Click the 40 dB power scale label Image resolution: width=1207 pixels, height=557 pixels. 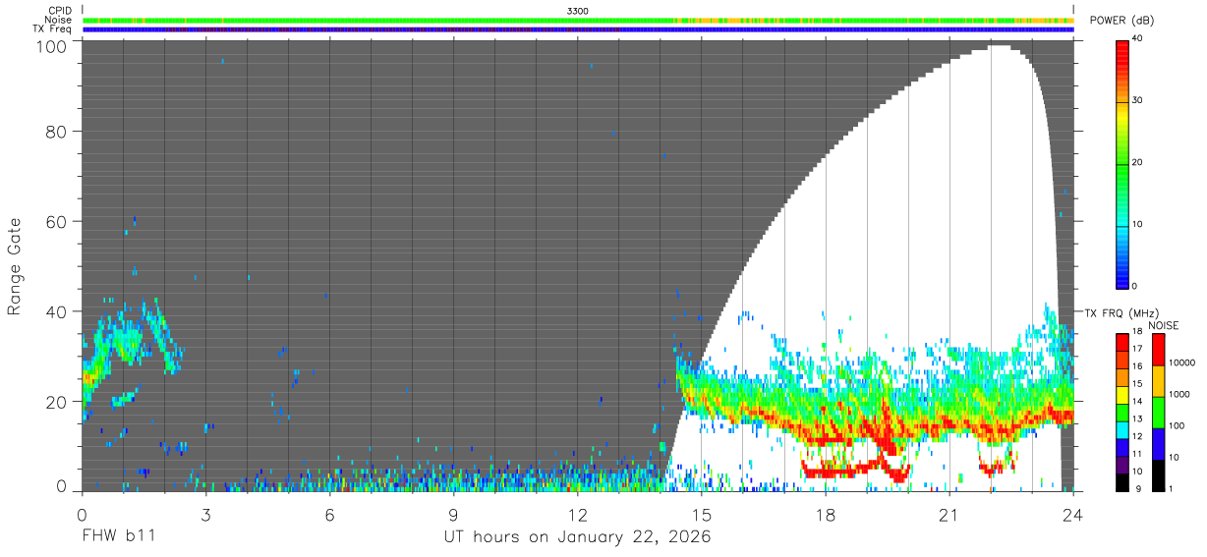pyautogui.click(x=1138, y=39)
